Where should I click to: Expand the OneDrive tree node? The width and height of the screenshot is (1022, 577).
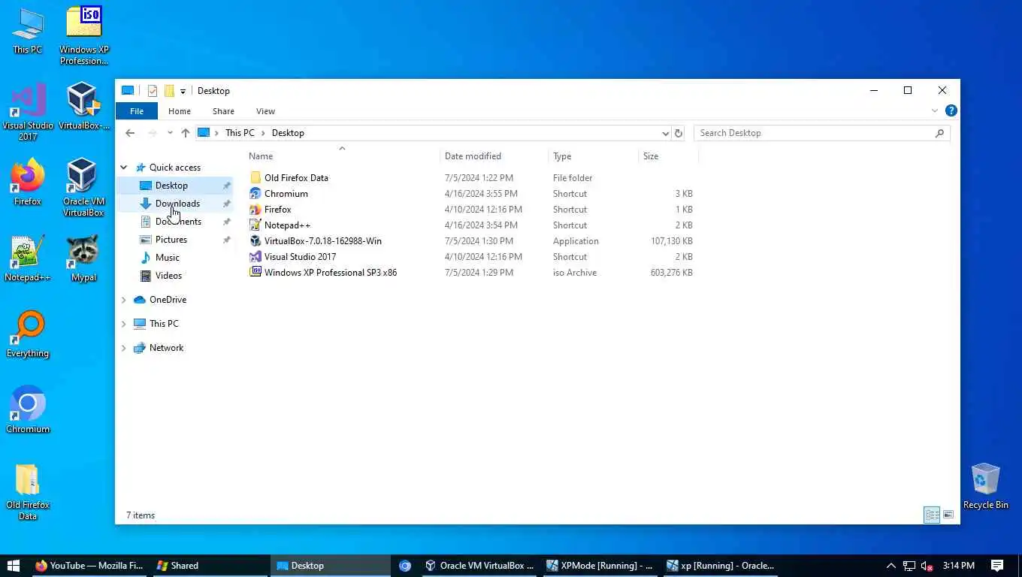pyautogui.click(x=124, y=300)
